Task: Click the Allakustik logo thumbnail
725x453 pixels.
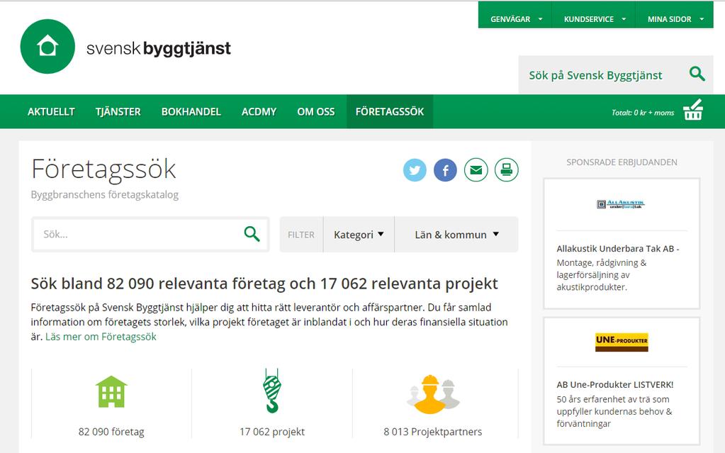Action: click(621, 204)
